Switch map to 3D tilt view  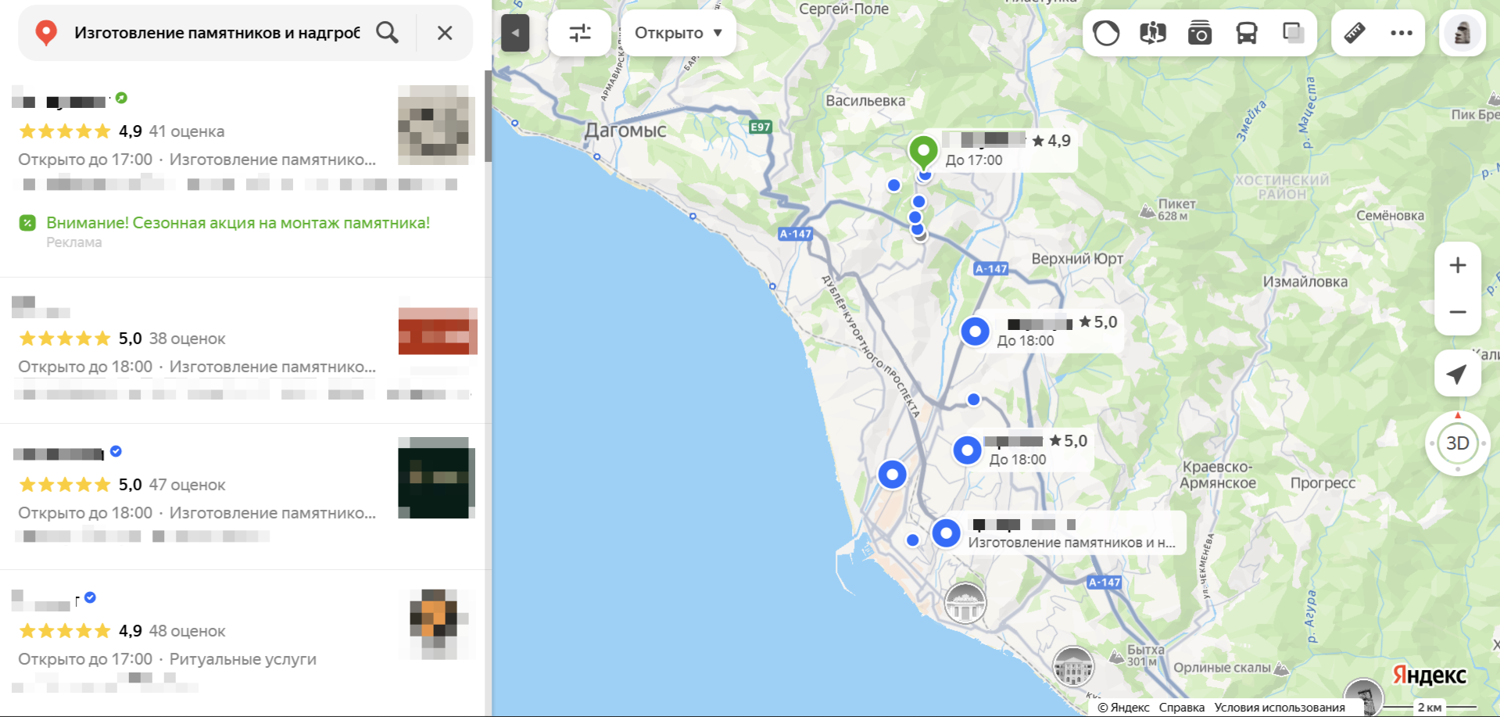click(1458, 443)
